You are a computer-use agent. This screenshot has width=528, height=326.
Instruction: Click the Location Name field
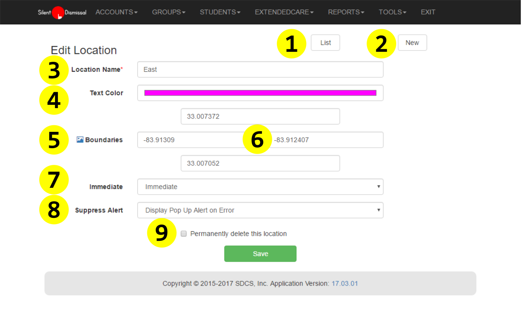tap(260, 70)
